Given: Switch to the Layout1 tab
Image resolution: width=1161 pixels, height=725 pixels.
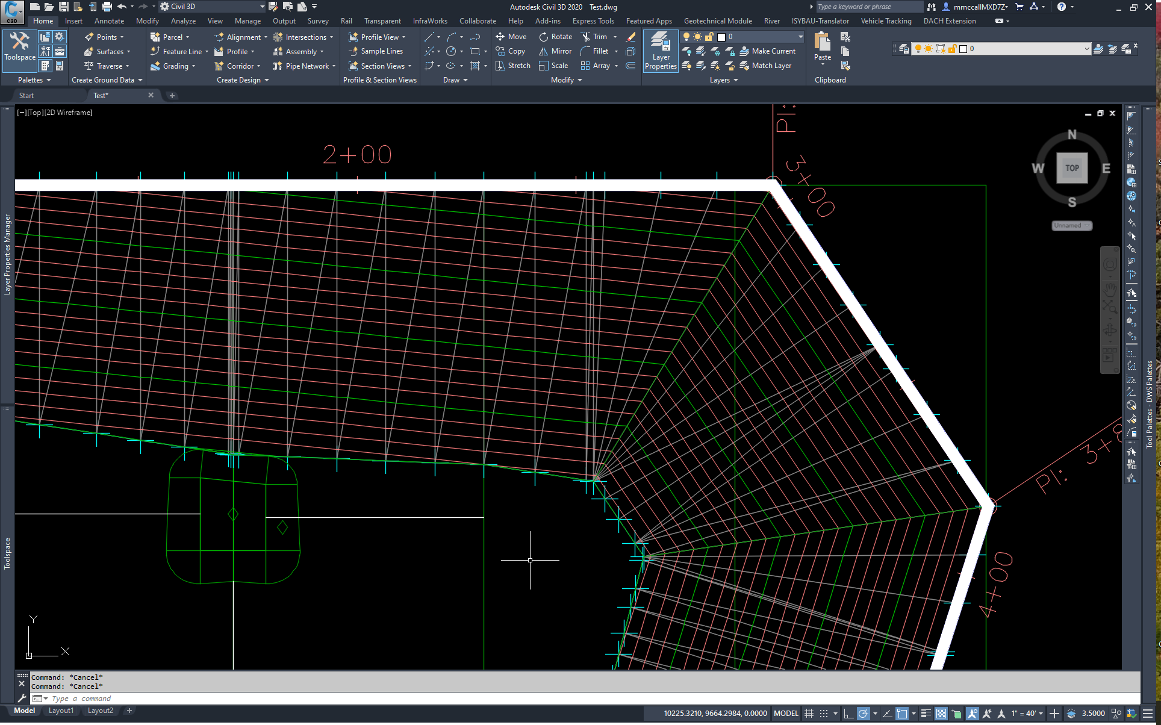Looking at the screenshot, I should click(x=61, y=711).
